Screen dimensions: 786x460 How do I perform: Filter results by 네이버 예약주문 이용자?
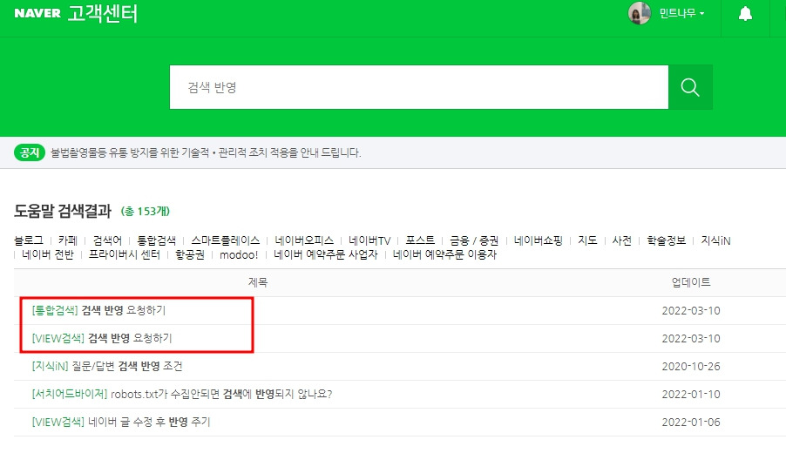click(x=444, y=254)
